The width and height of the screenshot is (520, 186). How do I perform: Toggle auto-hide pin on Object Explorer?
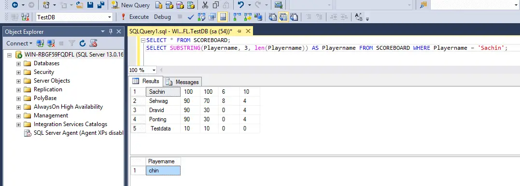coord(111,31)
